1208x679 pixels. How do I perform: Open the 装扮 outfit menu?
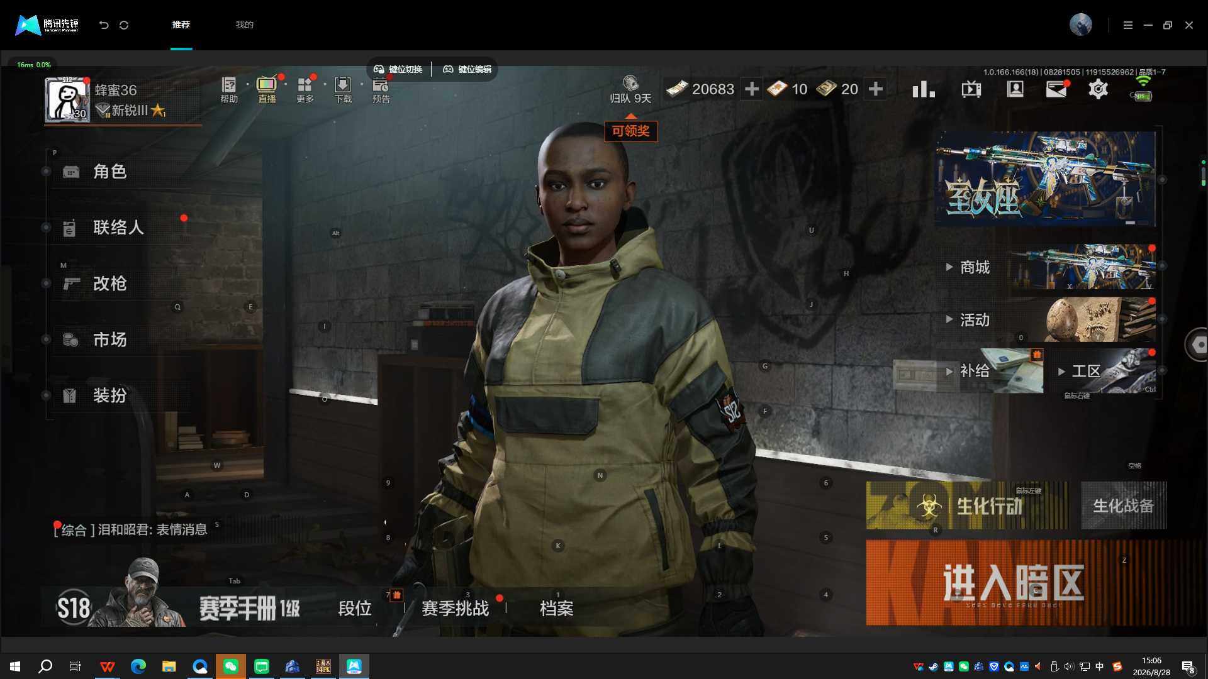(110, 395)
